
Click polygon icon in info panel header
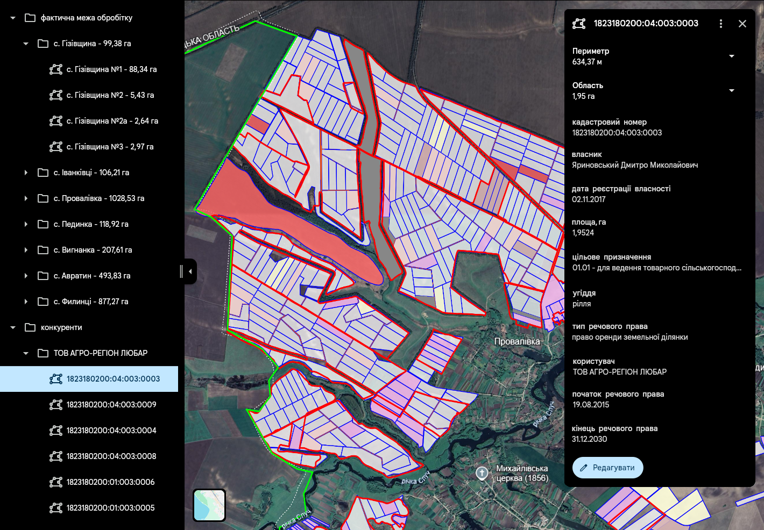click(579, 24)
